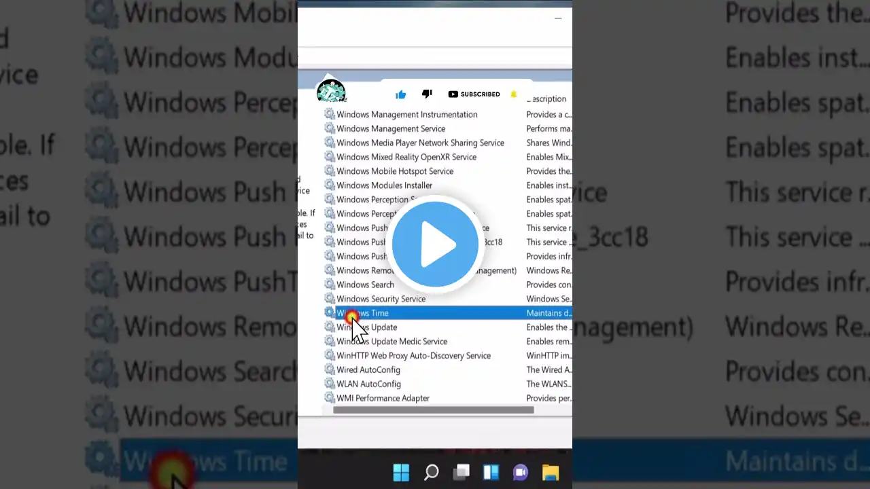Click gear icon for Windows Media Player Network Sharing
Image resolution: width=870 pixels, height=489 pixels.
tap(330, 143)
